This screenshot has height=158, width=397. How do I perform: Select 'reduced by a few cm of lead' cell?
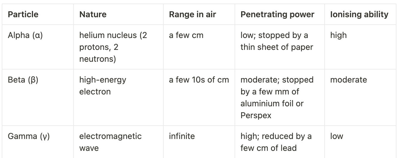point(276,142)
